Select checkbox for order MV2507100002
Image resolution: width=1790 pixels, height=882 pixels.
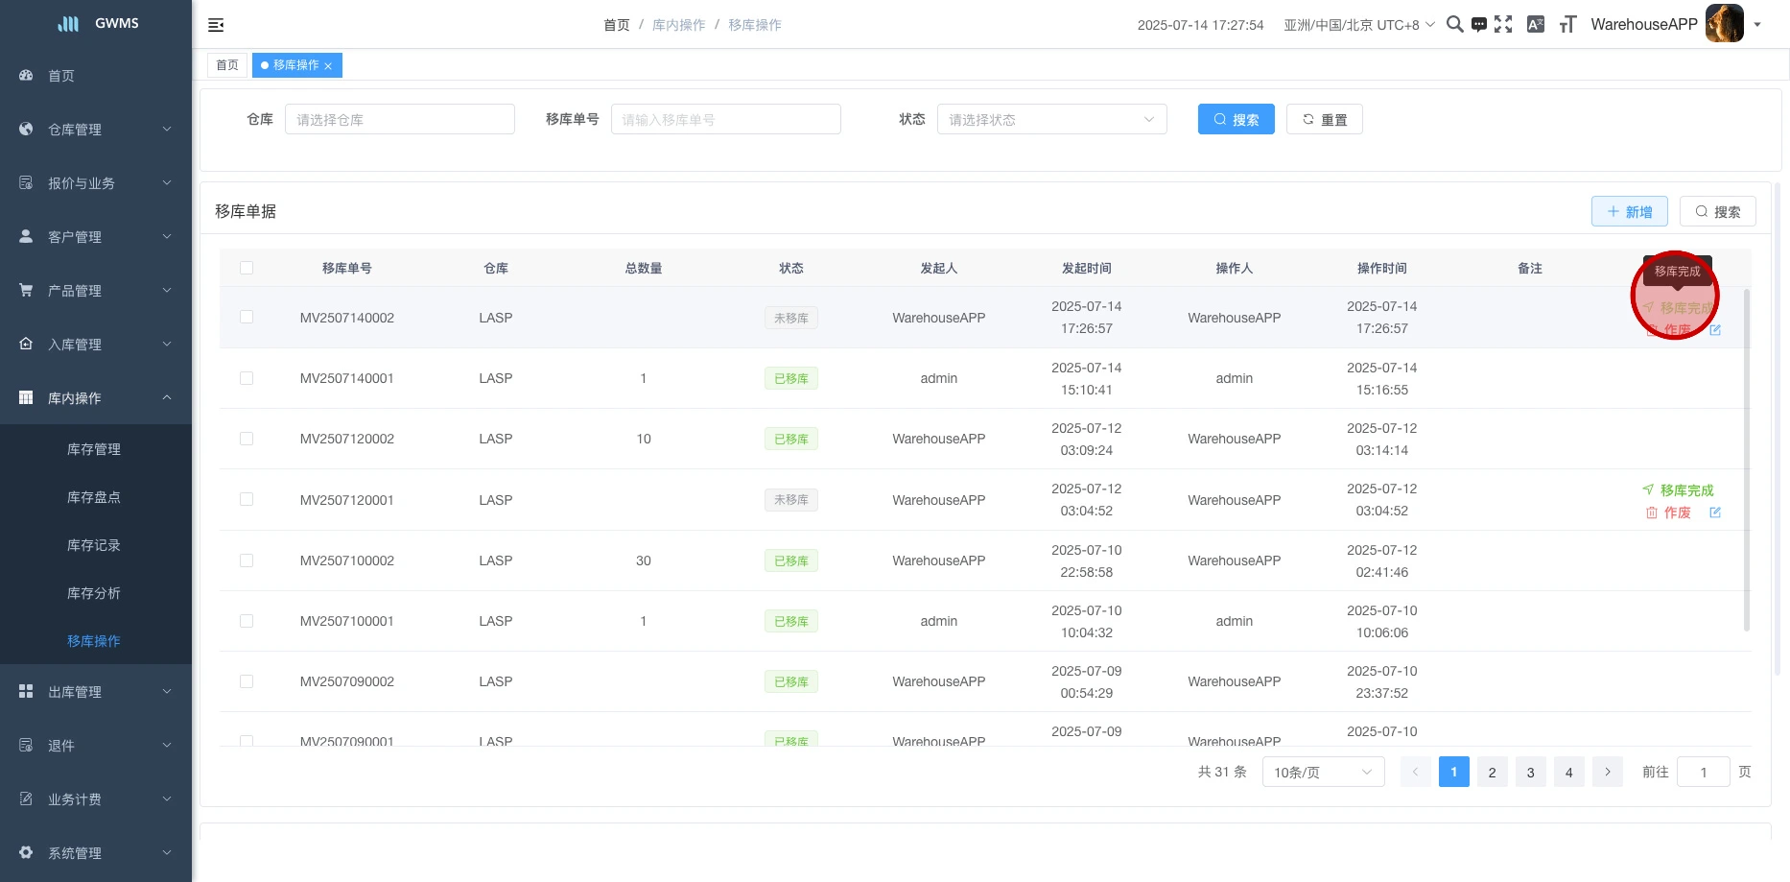[247, 560]
